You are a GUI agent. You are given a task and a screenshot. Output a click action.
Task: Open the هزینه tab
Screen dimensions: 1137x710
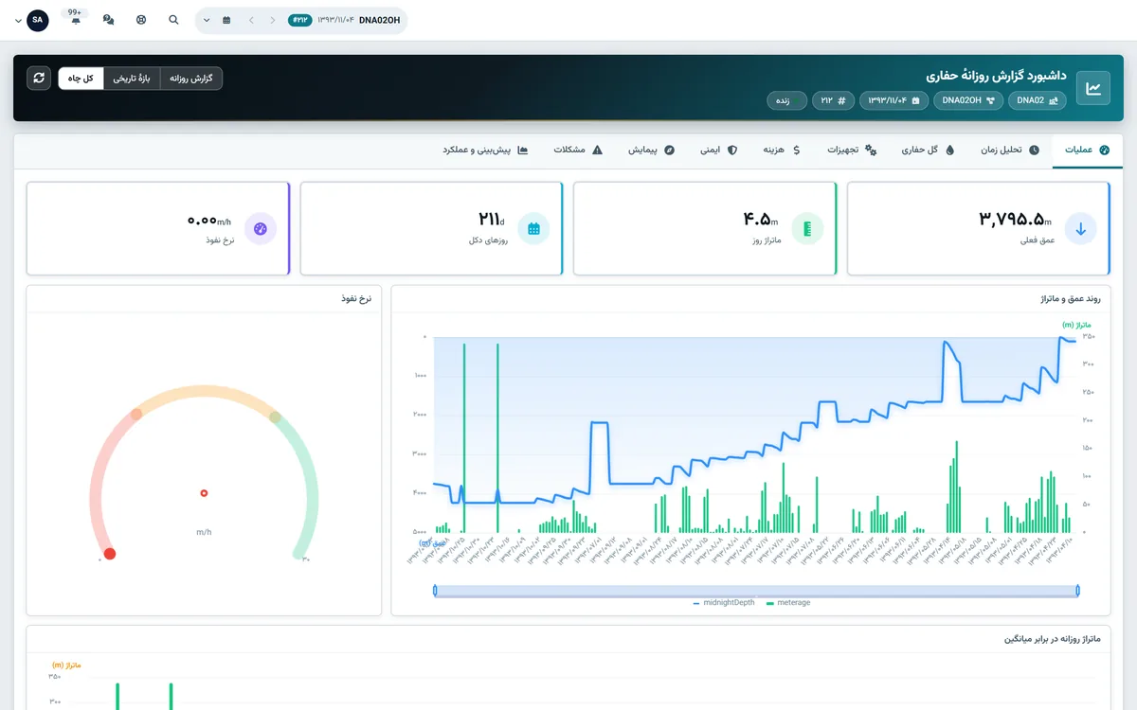pyautogui.click(x=783, y=151)
